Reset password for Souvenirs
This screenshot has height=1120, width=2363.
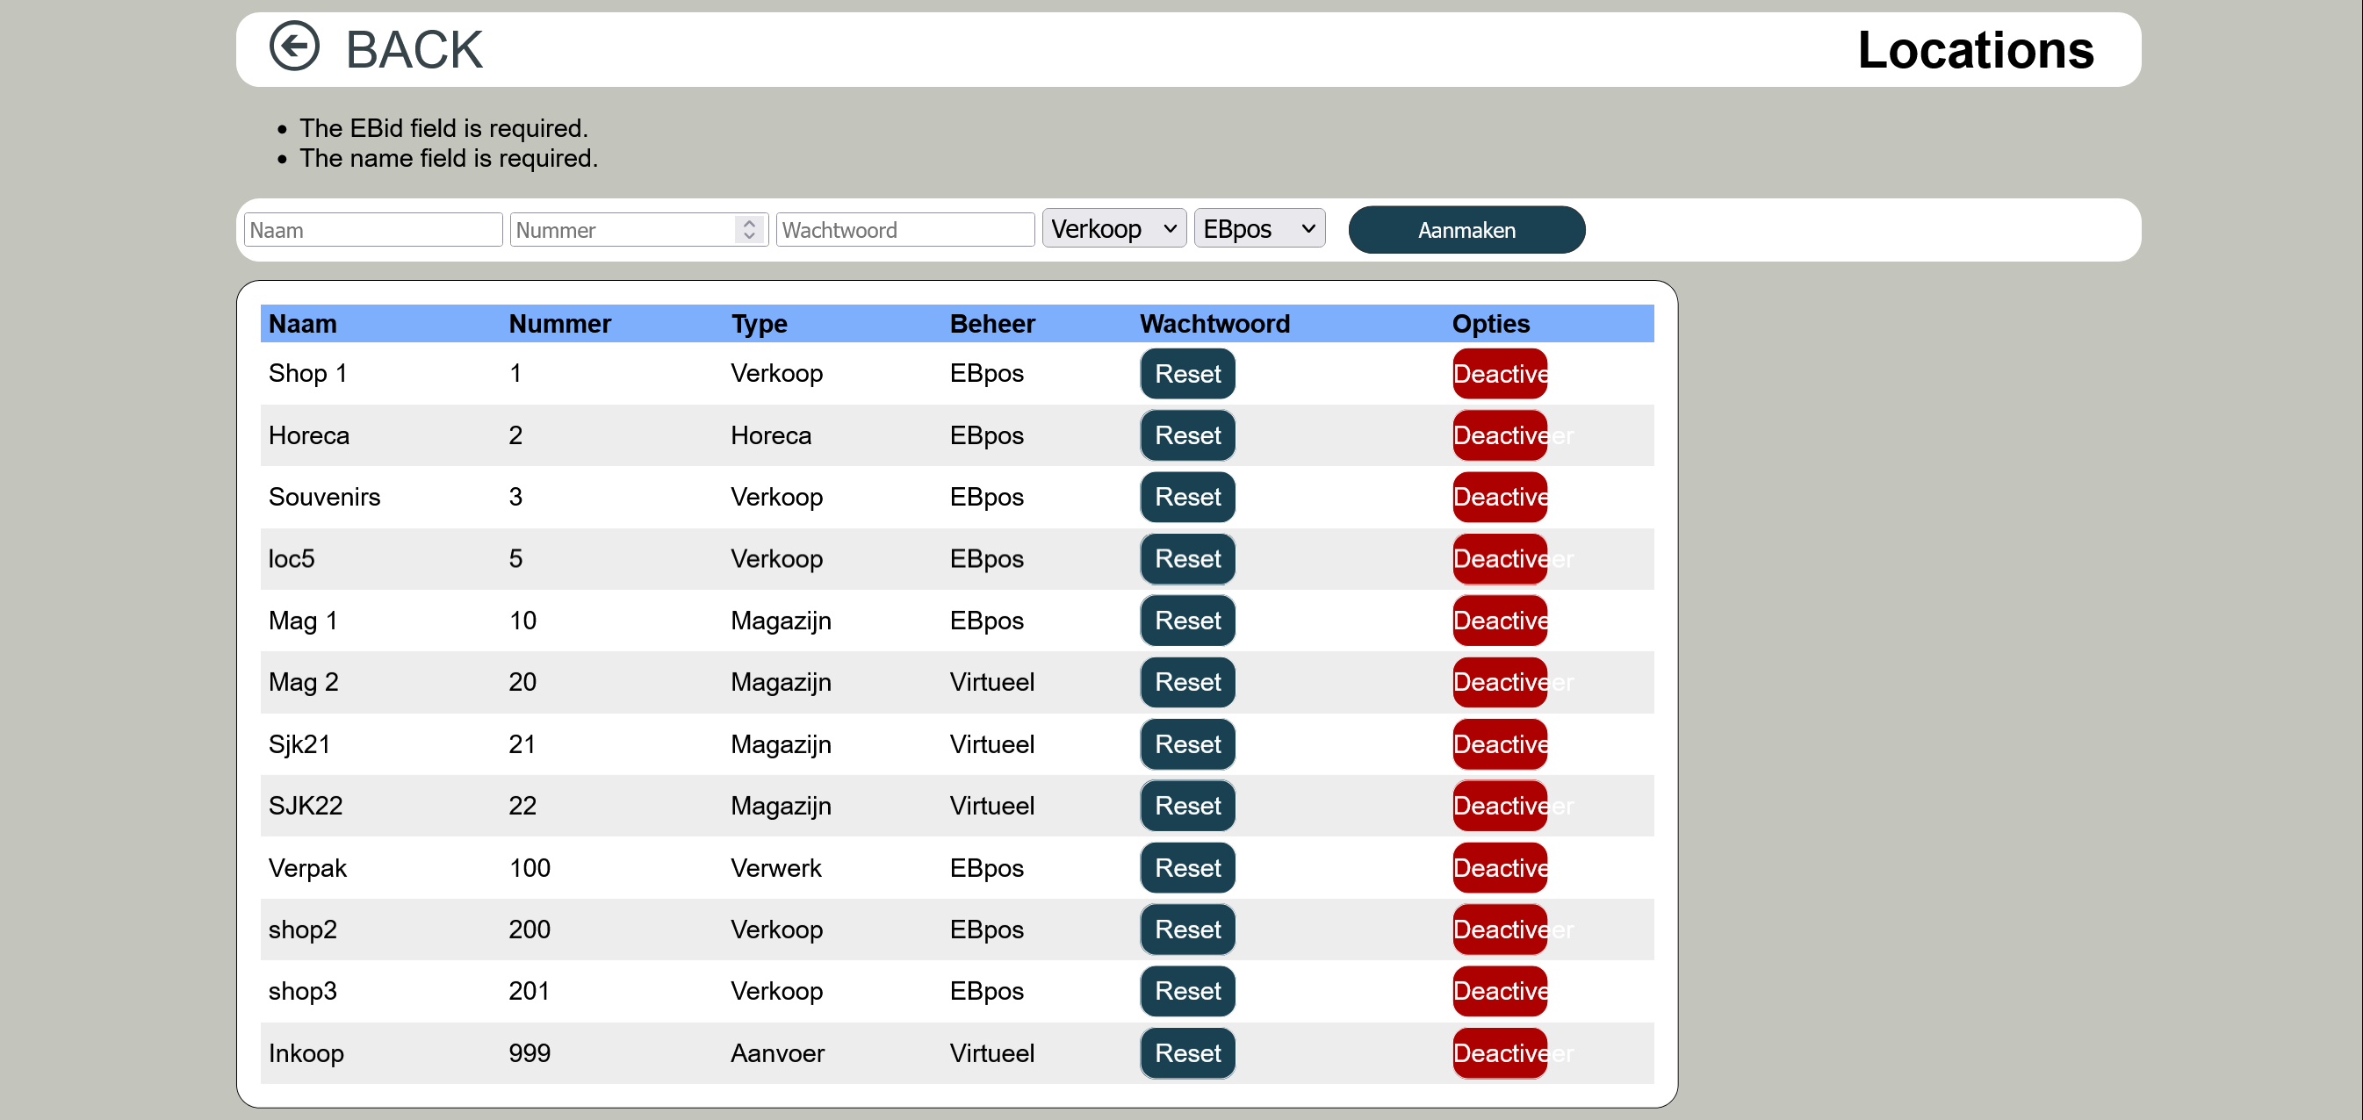click(x=1187, y=497)
